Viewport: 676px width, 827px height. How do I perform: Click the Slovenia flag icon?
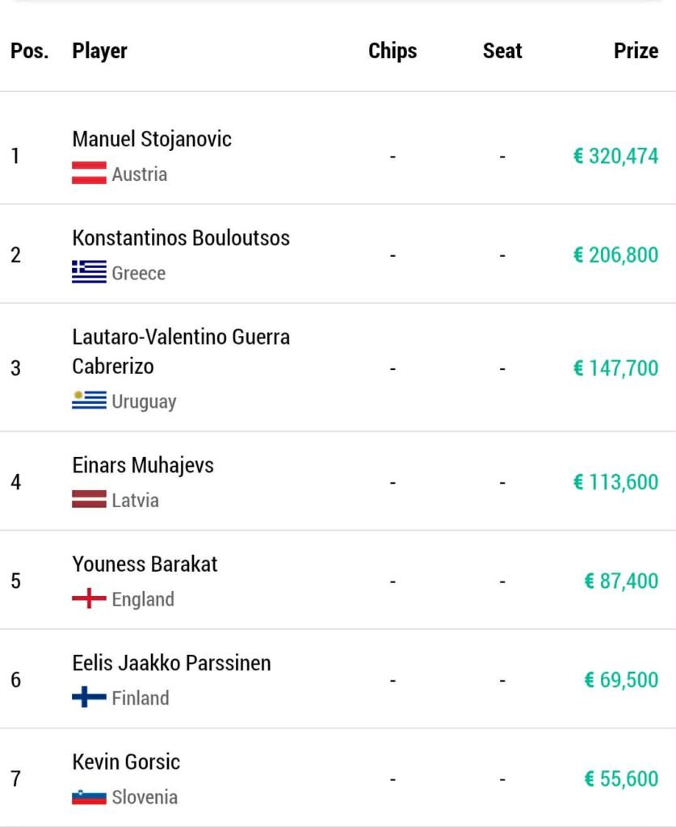(89, 796)
